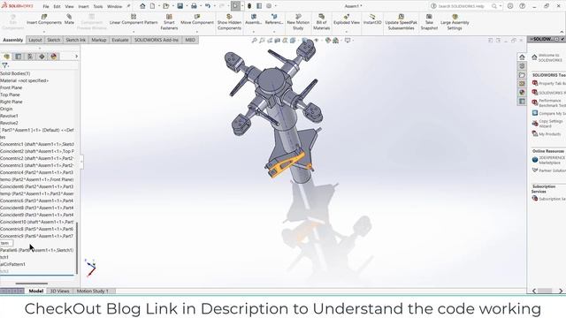Switch to the Sketch Ink tab
The height and width of the screenshot is (318, 566).
pos(75,40)
